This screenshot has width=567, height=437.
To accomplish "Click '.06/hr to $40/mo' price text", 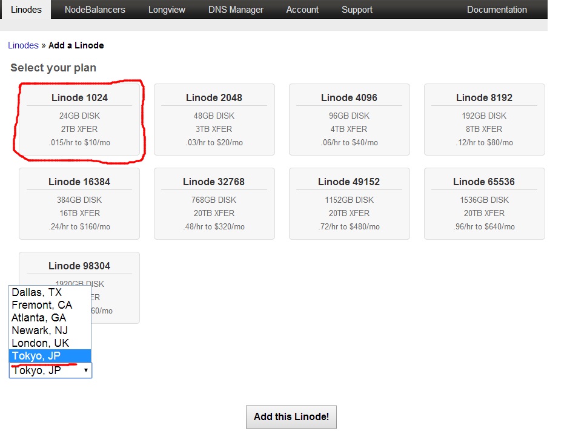I will pos(349,143).
